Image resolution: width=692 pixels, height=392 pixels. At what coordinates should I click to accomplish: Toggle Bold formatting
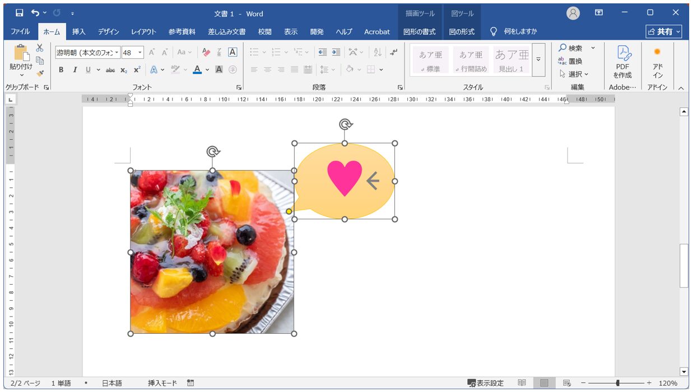(x=61, y=70)
